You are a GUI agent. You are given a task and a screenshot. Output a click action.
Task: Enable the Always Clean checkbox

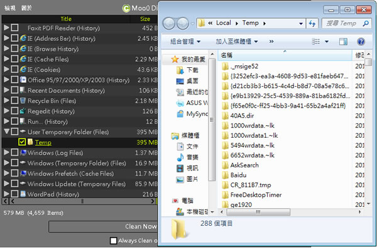point(113,240)
